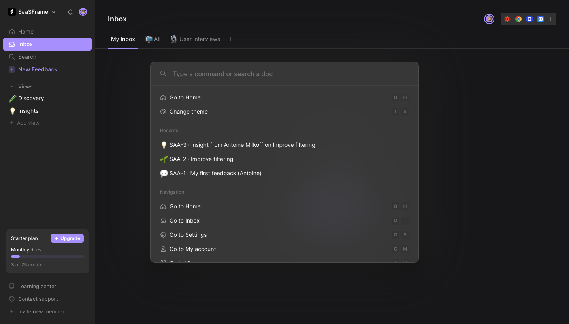
Task: Select Go to Home under Navigation
Action: point(284,206)
